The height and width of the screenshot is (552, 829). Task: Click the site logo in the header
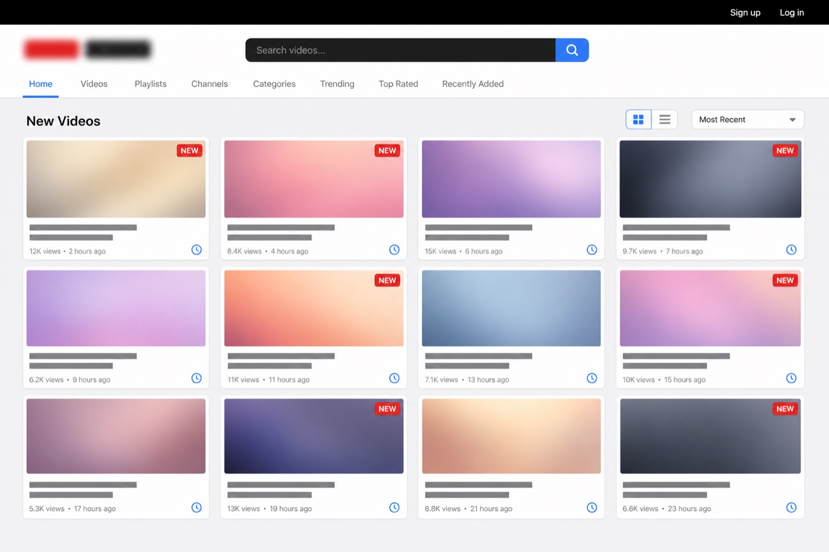pyautogui.click(x=88, y=50)
